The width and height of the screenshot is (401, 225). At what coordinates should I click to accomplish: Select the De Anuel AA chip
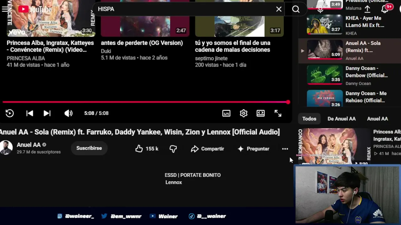click(341, 119)
